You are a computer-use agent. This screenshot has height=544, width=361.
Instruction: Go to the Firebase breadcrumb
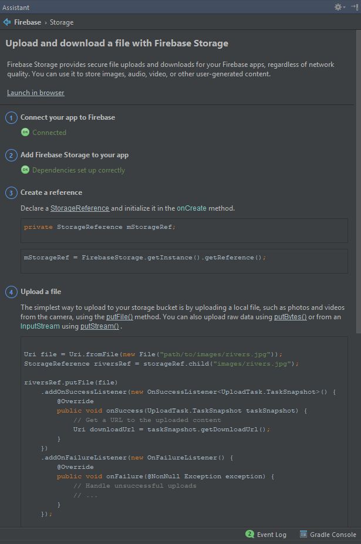click(x=28, y=22)
